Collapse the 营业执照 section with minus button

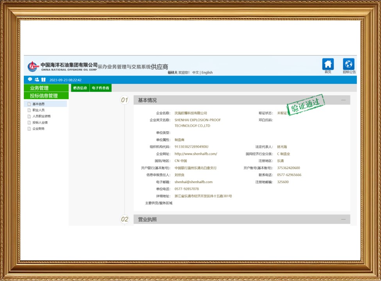[343, 219]
